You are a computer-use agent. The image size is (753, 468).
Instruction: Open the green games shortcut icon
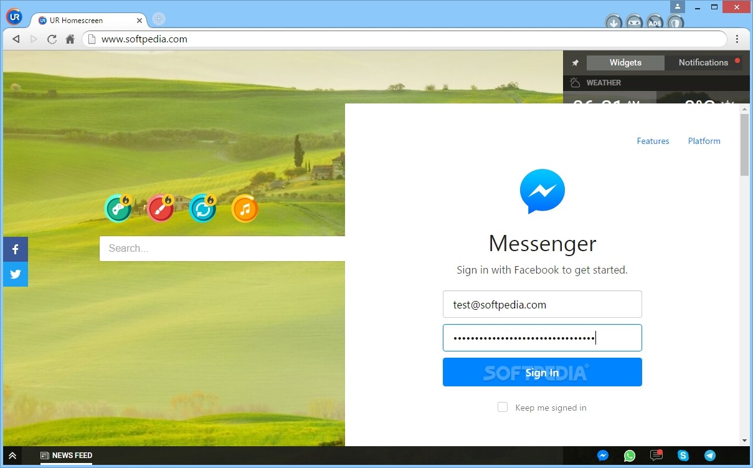118,208
